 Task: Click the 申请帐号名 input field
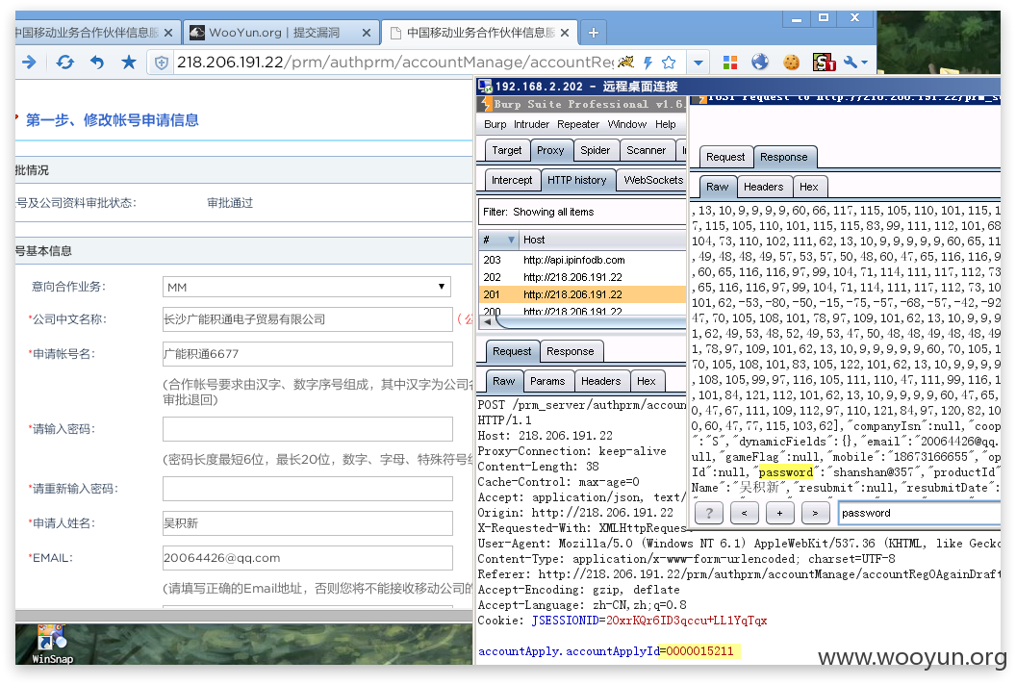click(x=307, y=354)
